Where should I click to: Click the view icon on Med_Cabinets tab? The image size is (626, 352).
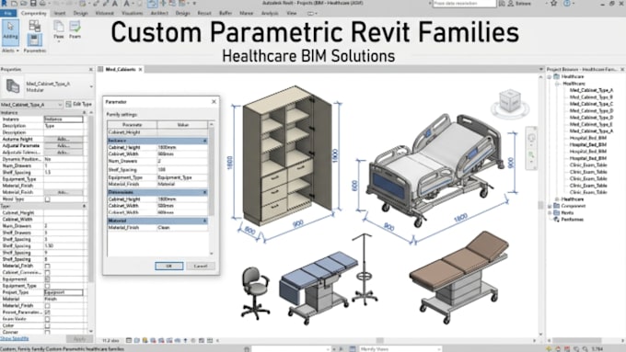101,69
